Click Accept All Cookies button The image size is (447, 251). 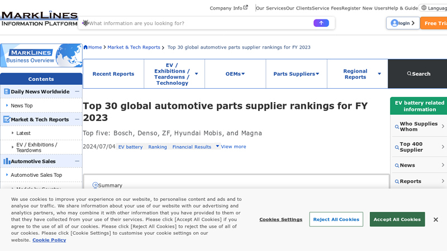[x=397, y=219]
